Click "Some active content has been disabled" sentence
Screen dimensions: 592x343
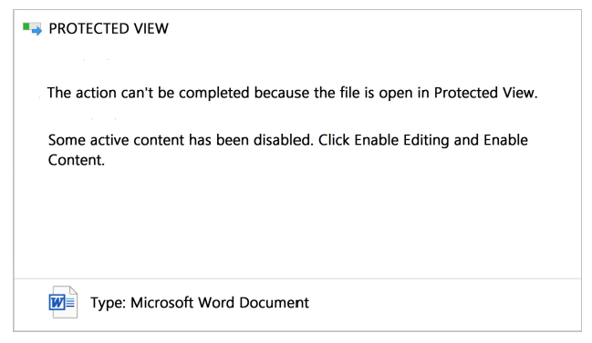pos(181,140)
